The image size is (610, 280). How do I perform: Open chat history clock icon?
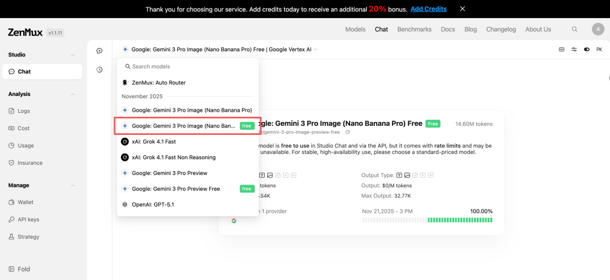tap(99, 69)
